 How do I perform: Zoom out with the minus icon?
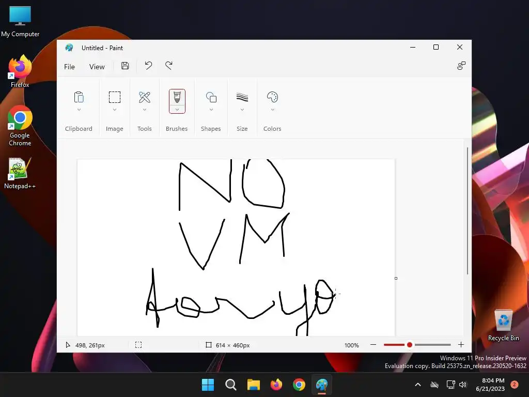(x=373, y=345)
